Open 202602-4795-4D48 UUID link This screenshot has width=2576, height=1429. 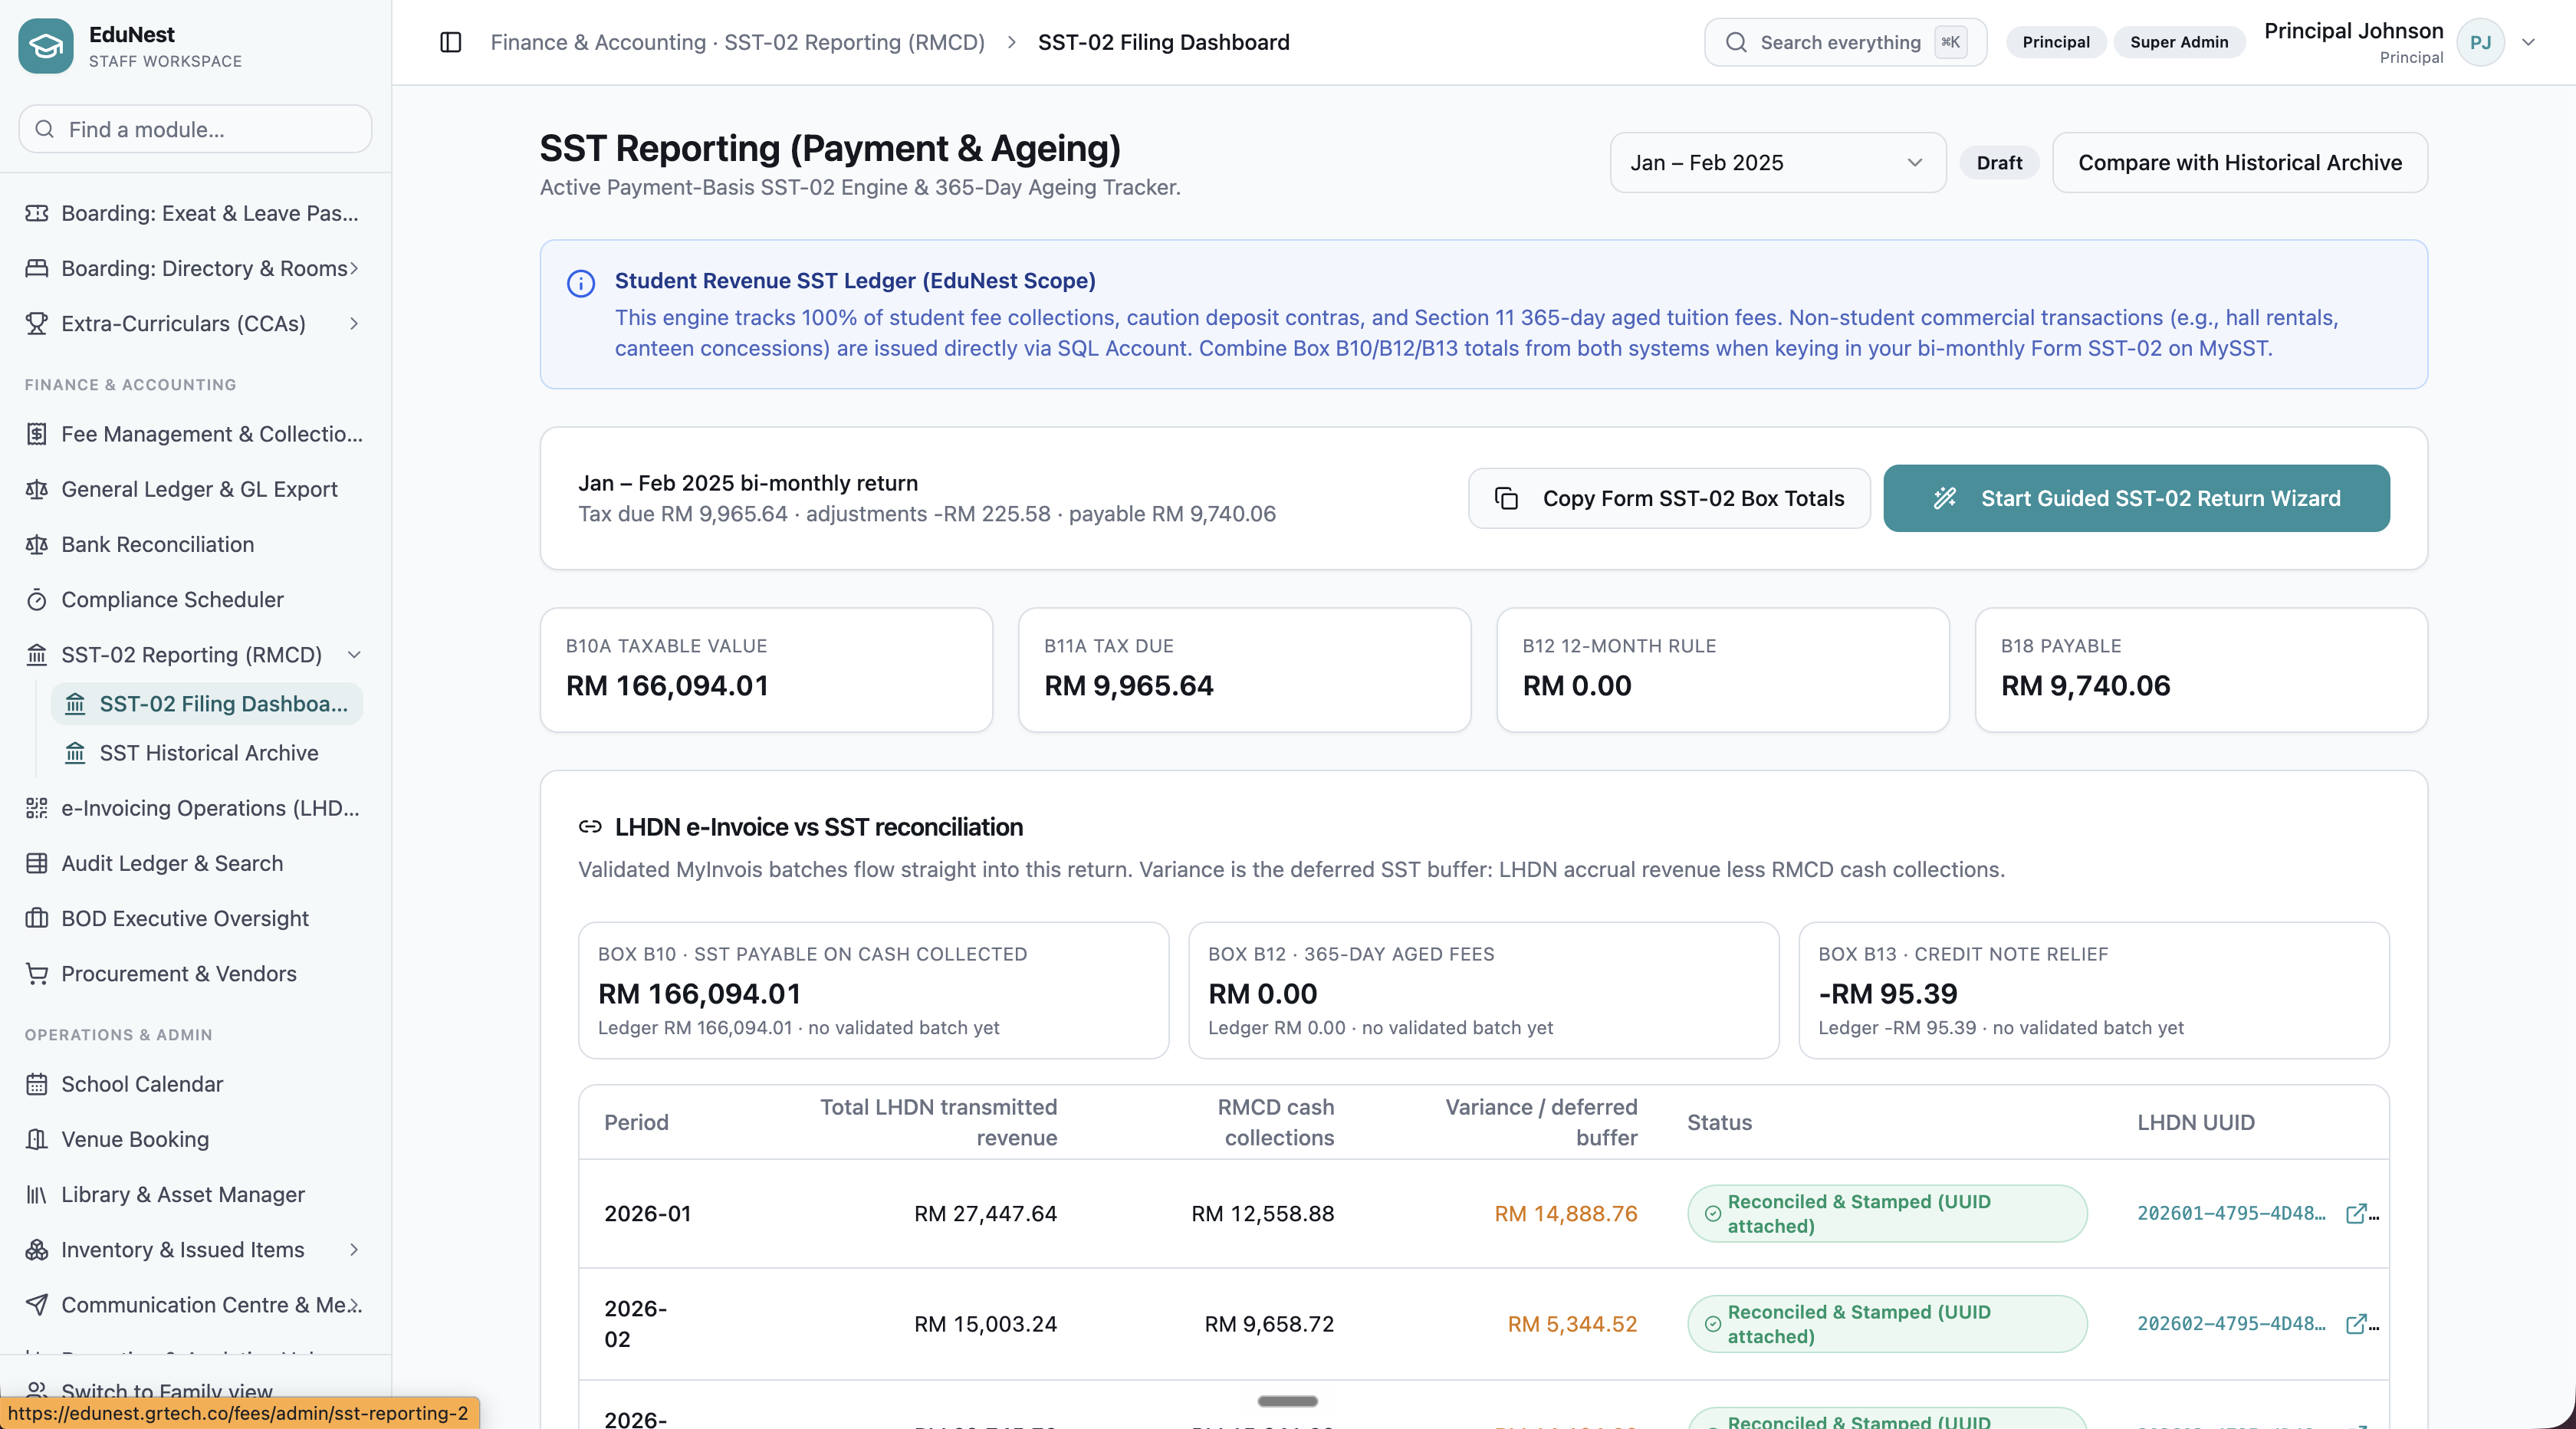[2231, 1324]
